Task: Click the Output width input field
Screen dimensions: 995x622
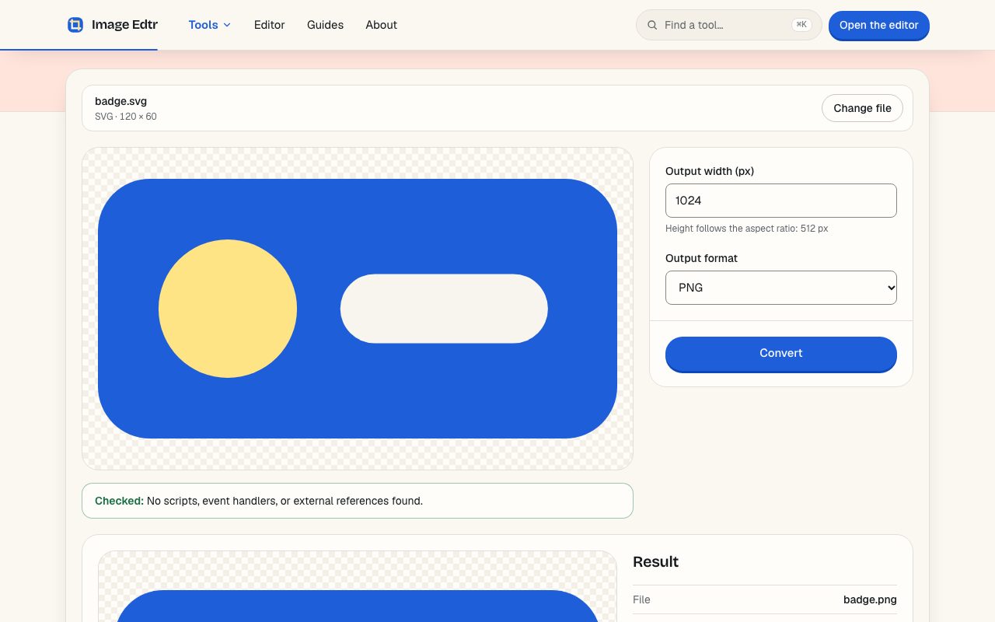Action: click(x=781, y=201)
